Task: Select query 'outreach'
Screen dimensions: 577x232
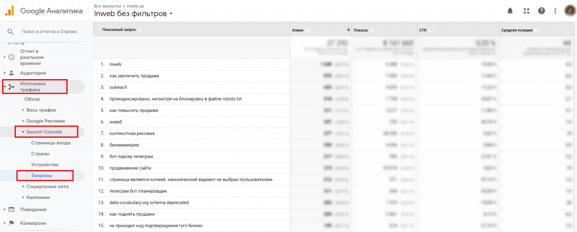Action: click(x=118, y=88)
